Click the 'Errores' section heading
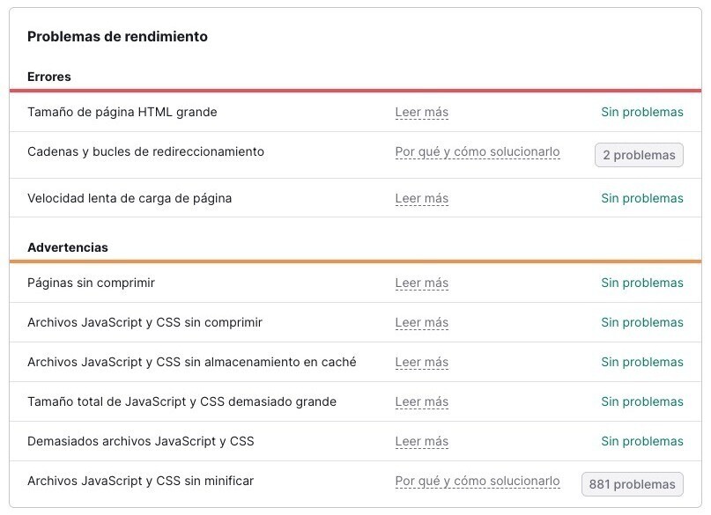 pyautogui.click(x=49, y=77)
